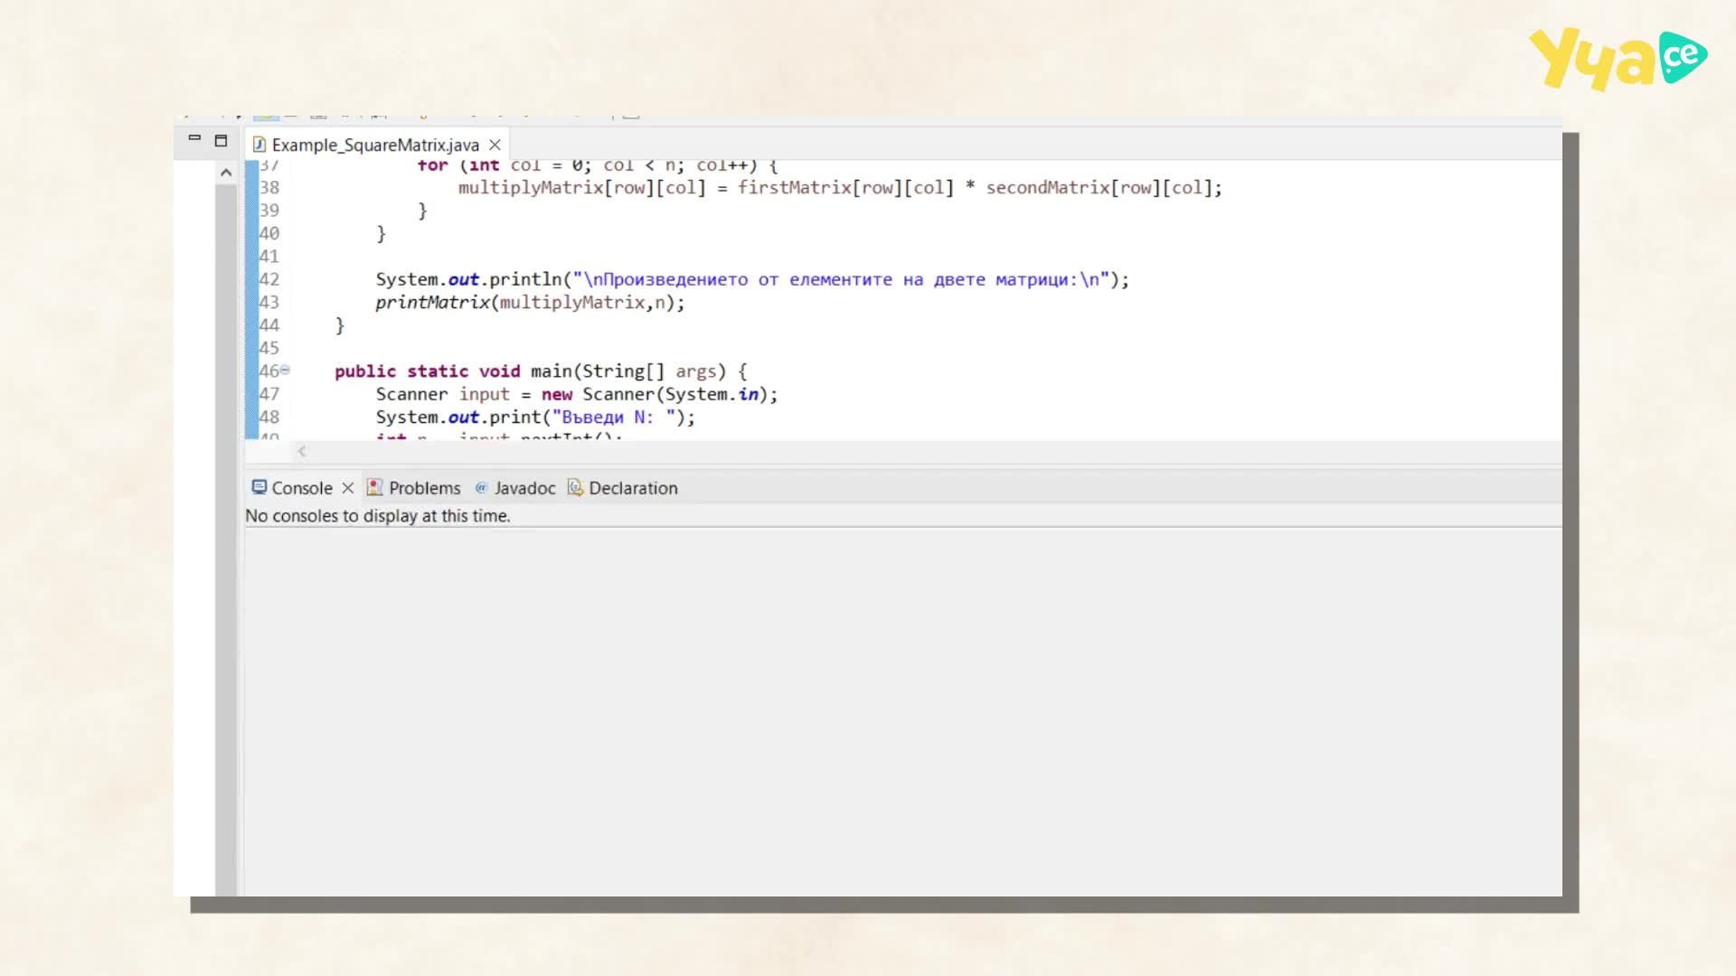Click the println string on line 42

click(x=841, y=280)
